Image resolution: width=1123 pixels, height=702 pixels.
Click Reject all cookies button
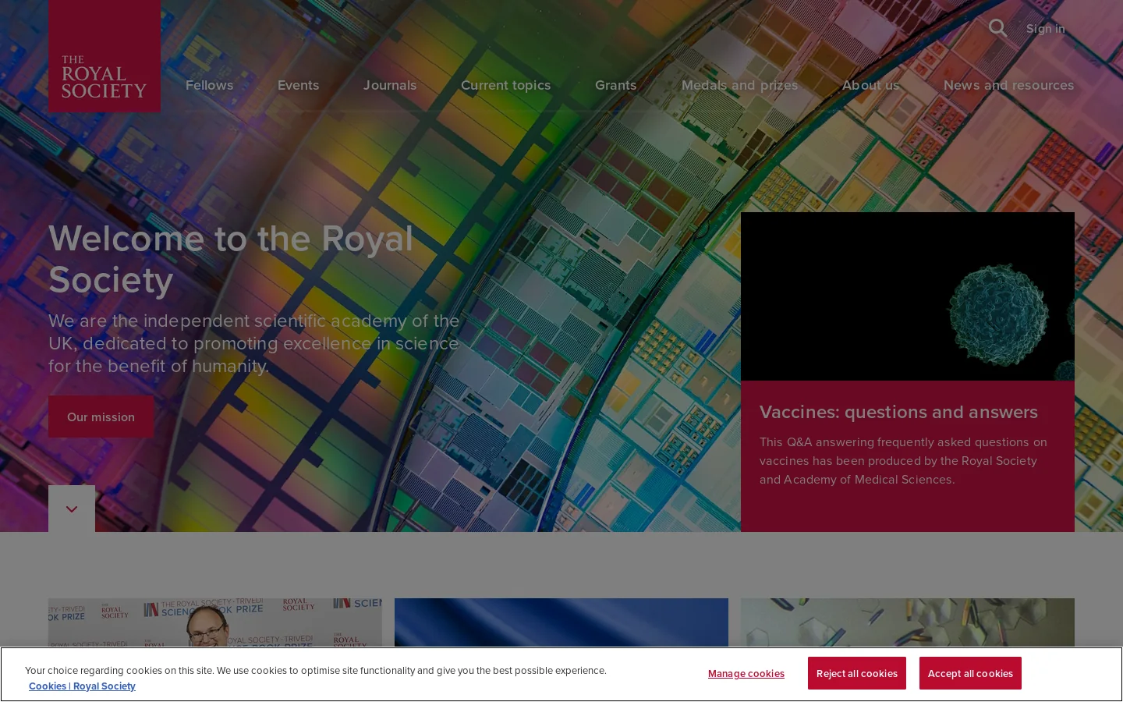tap(857, 673)
